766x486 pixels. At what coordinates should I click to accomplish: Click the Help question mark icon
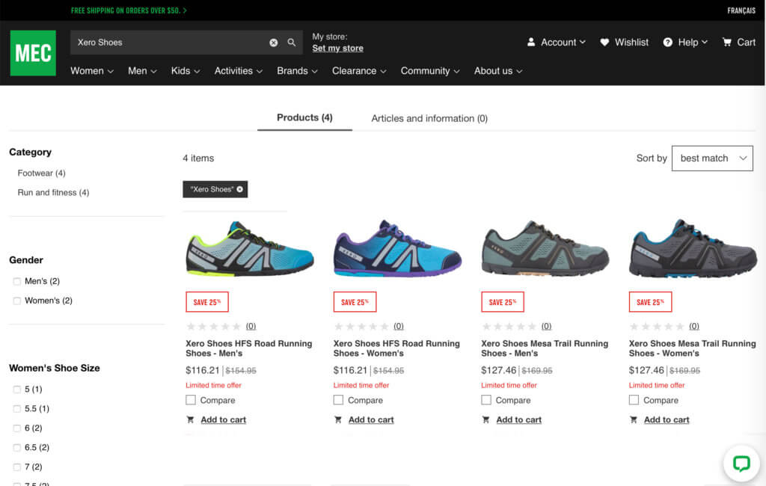[667, 43]
